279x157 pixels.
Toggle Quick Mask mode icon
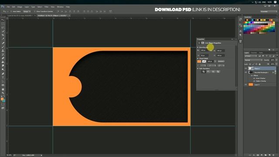click(3, 104)
